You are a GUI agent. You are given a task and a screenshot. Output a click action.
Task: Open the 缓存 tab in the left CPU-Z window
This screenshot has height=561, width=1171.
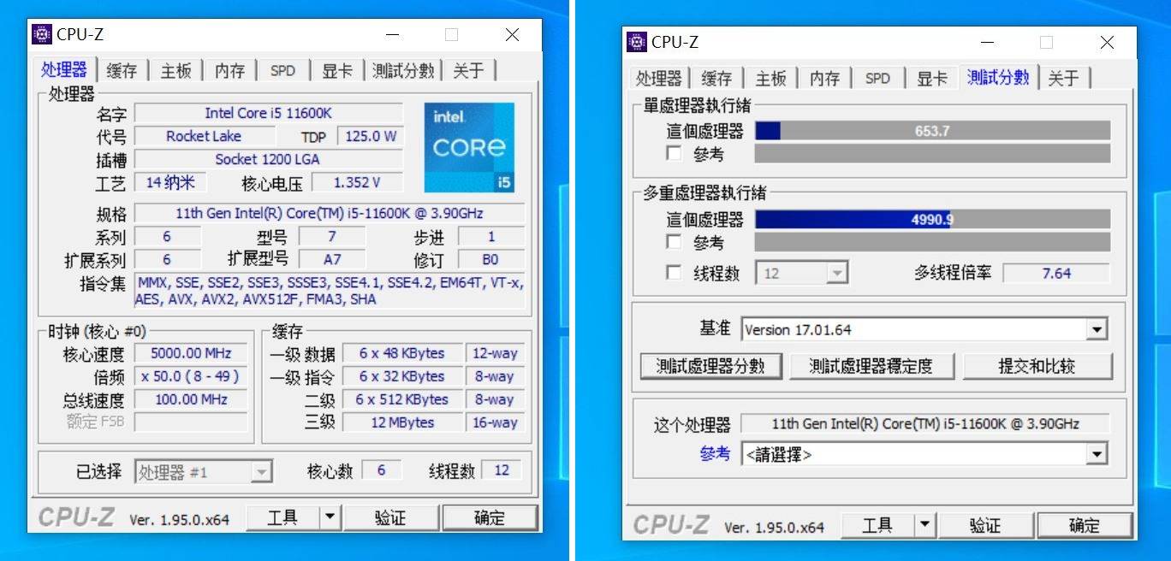(x=121, y=71)
